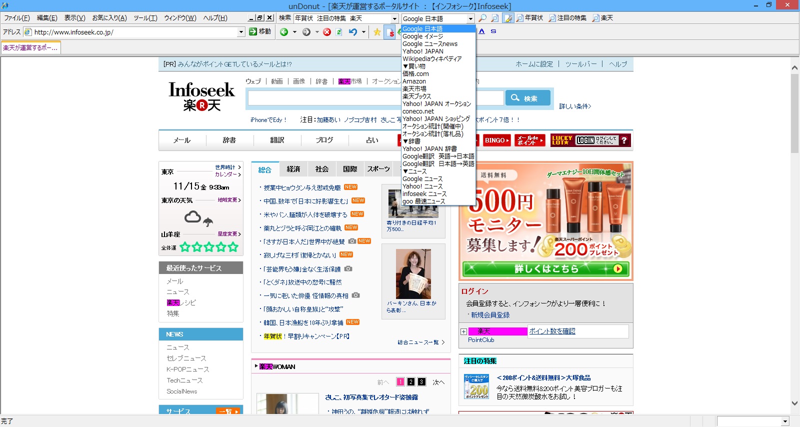The height and width of the screenshot is (427, 800).
Task: Select the 経済 news tab
Action: point(293,169)
